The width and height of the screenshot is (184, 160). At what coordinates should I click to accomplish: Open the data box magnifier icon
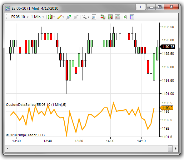pos(94,17)
